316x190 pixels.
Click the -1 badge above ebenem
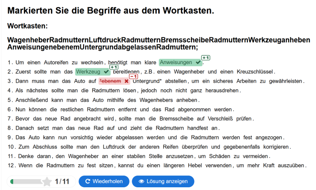(x=134, y=77)
